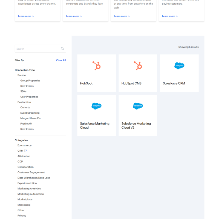Filter by Ecommerce category
Viewport: 219px width, 219px height.
point(24,145)
